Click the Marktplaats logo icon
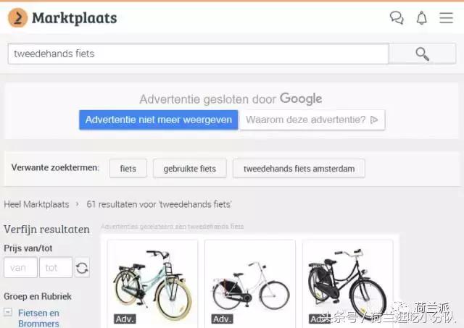464x328 pixels. 17,18
